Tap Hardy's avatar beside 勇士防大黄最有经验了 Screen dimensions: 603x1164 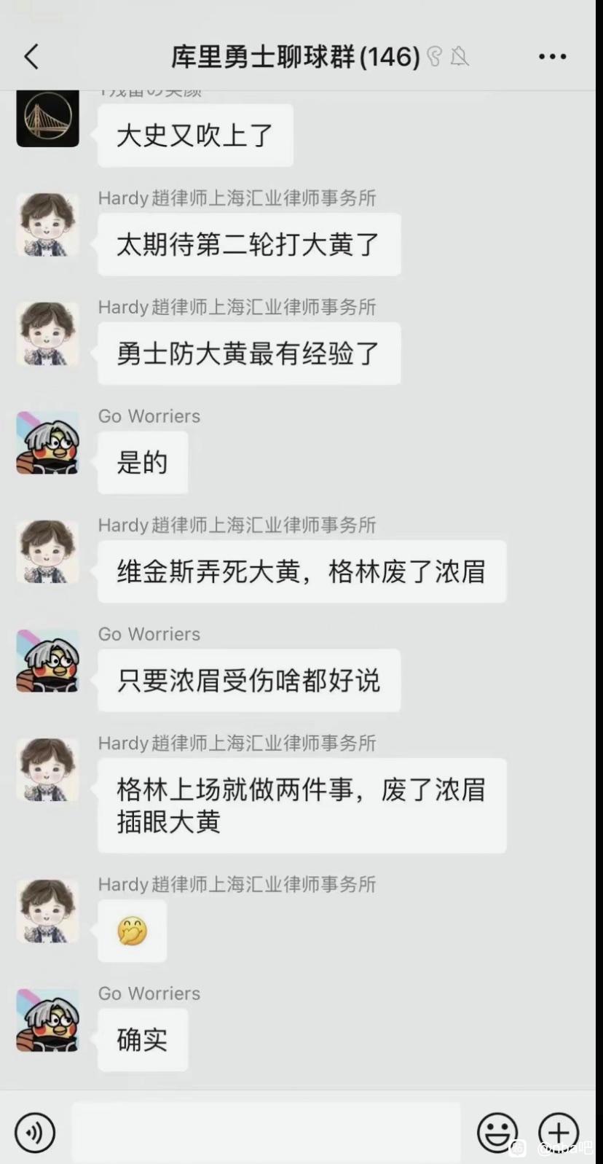tap(47, 334)
